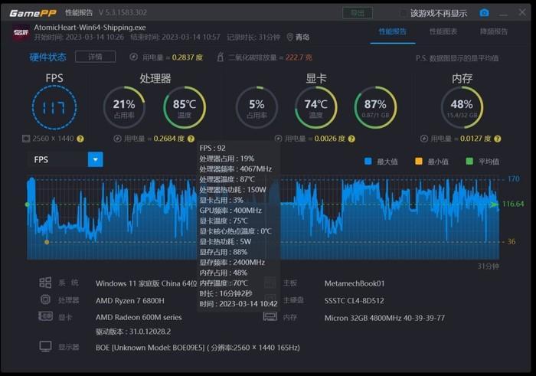Minimize the GamePP report window
Image resolution: width=536 pixels, height=376 pixels.
pyautogui.click(x=503, y=14)
